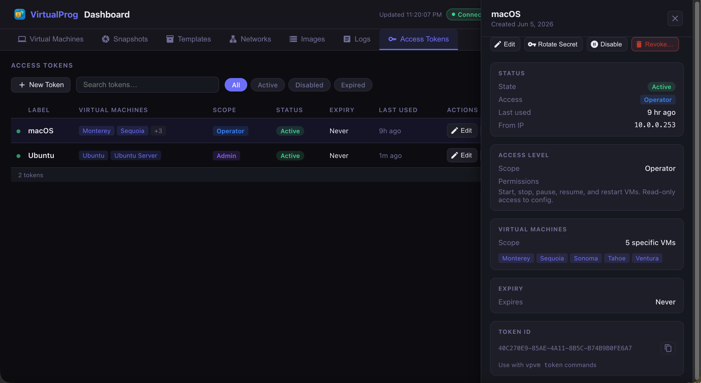This screenshot has height=383, width=701.
Task: Select the Access Tokens tab
Action: (x=419, y=39)
